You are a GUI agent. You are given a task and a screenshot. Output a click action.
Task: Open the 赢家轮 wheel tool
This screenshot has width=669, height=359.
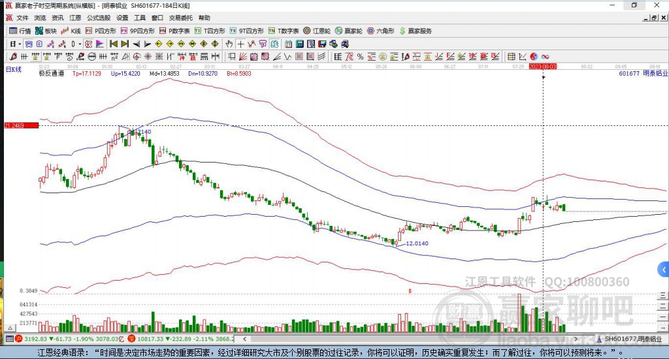(x=349, y=31)
